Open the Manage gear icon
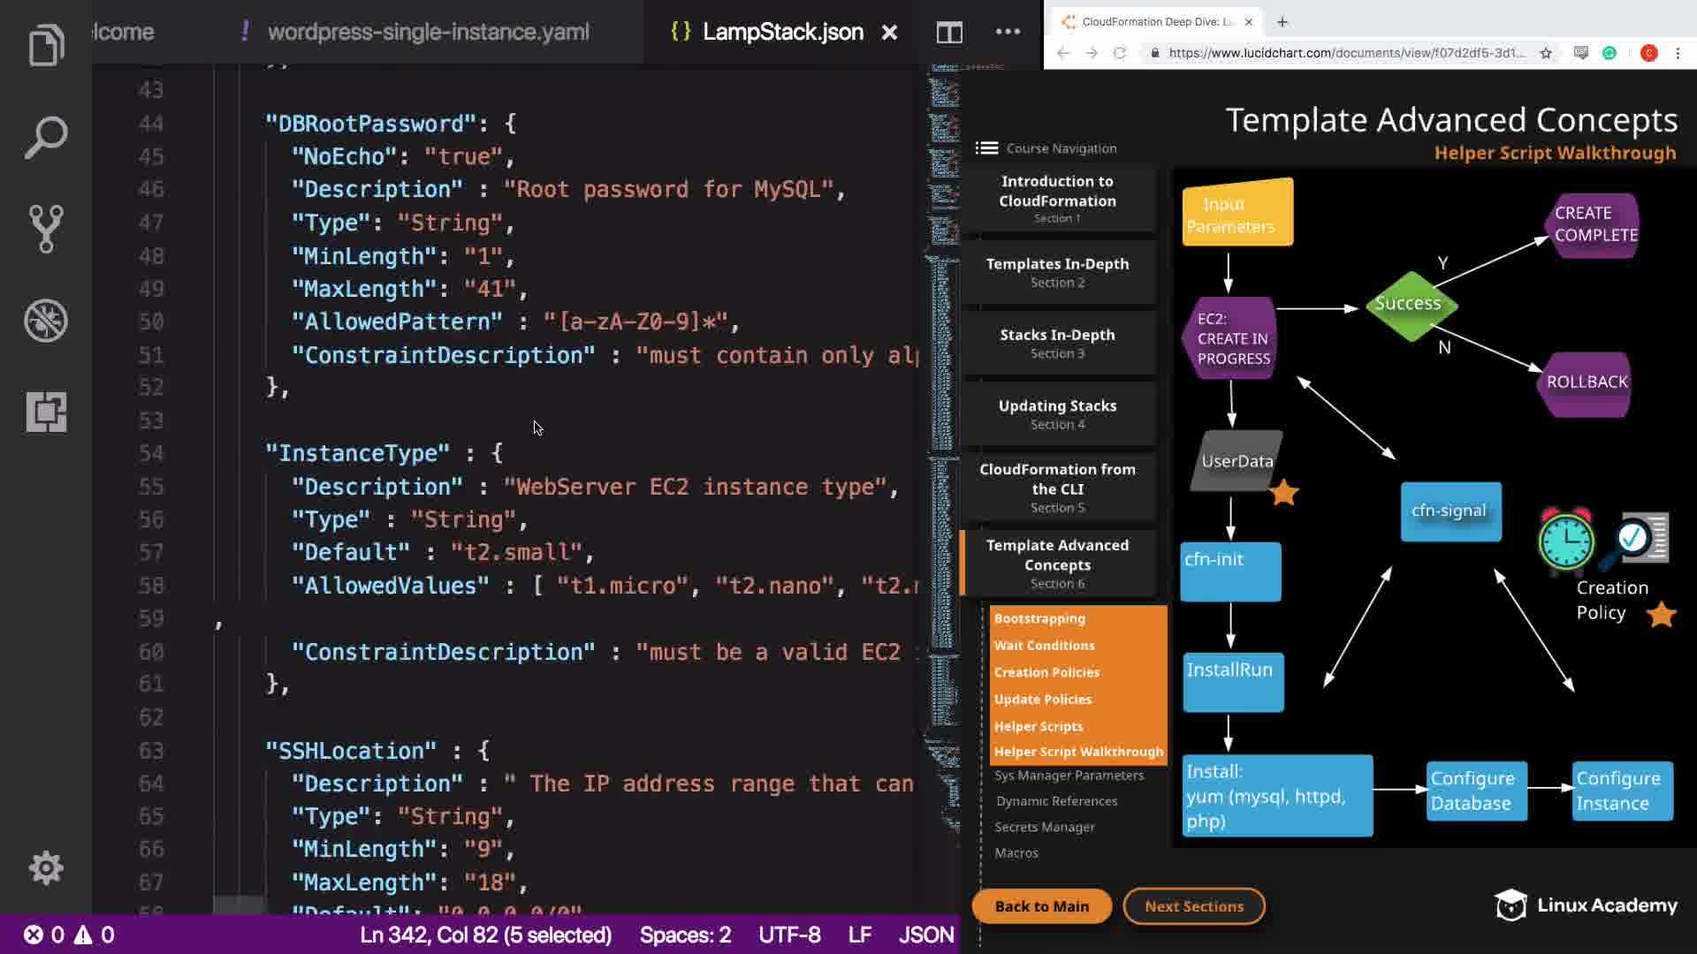The width and height of the screenshot is (1697, 954). coord(46,867)
